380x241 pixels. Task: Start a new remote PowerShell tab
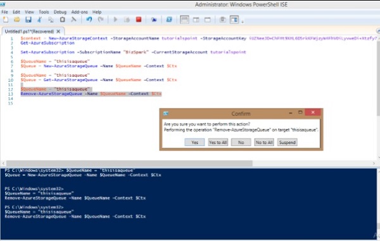pyautogui.click(x=154, y=20)
